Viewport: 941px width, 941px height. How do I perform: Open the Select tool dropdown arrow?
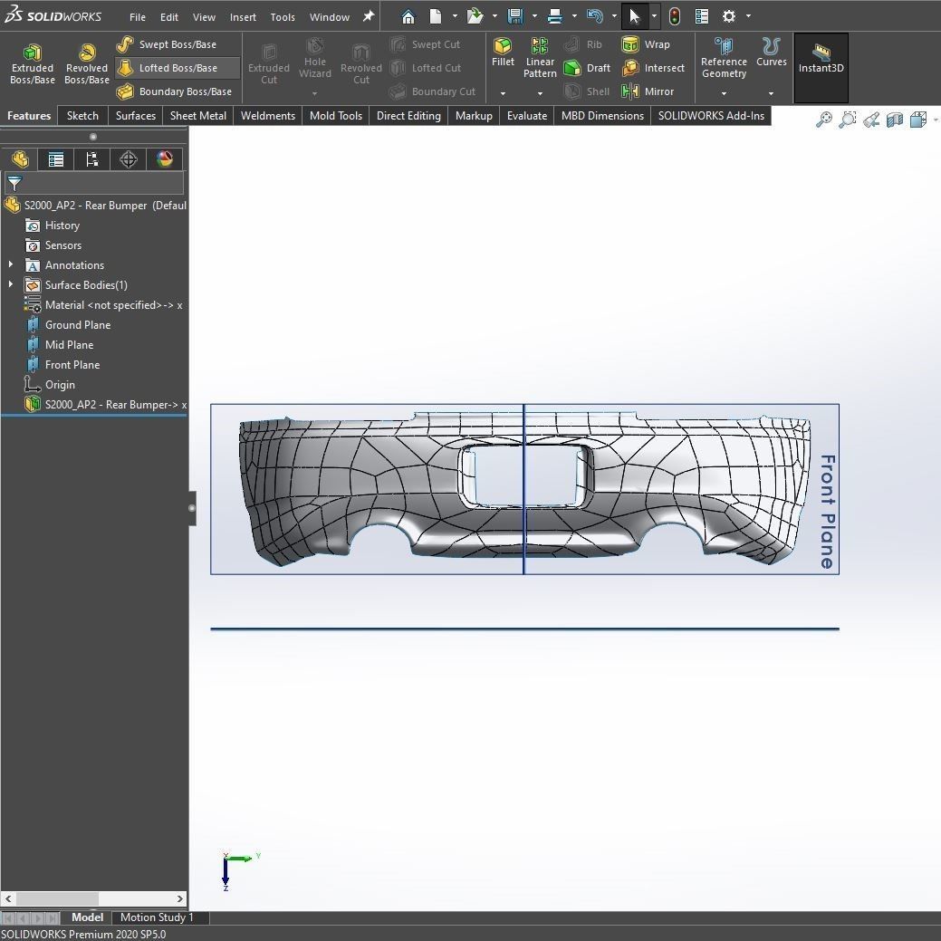point(654,16)
